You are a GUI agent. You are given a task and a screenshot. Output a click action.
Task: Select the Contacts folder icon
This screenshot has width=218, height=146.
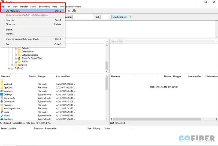click(x=2, y=91)
